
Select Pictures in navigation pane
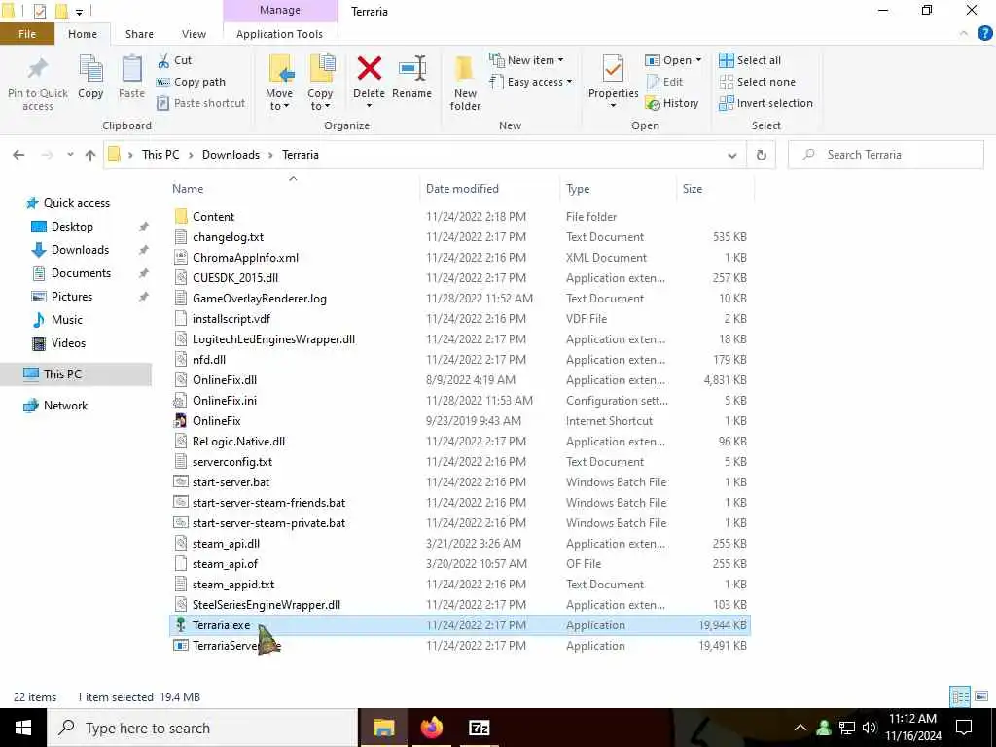(x=72, y=297)
